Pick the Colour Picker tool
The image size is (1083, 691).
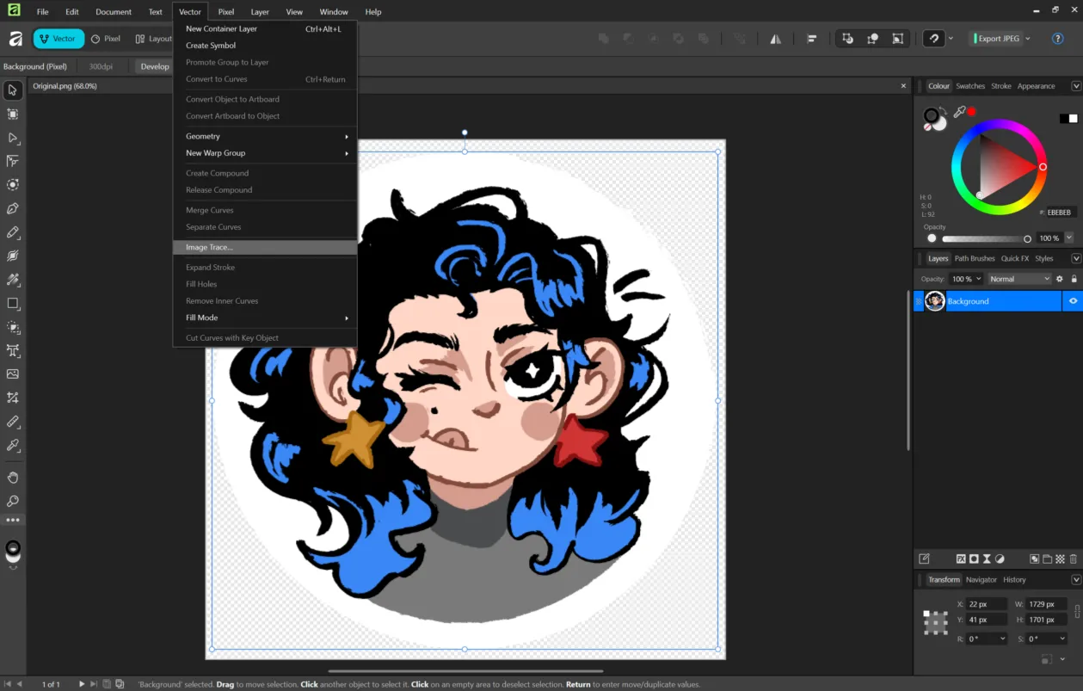12,445
